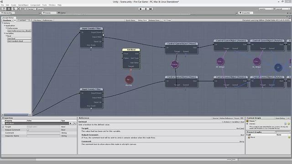Open the Toolbox dropdown

click(x=8, y=20)
